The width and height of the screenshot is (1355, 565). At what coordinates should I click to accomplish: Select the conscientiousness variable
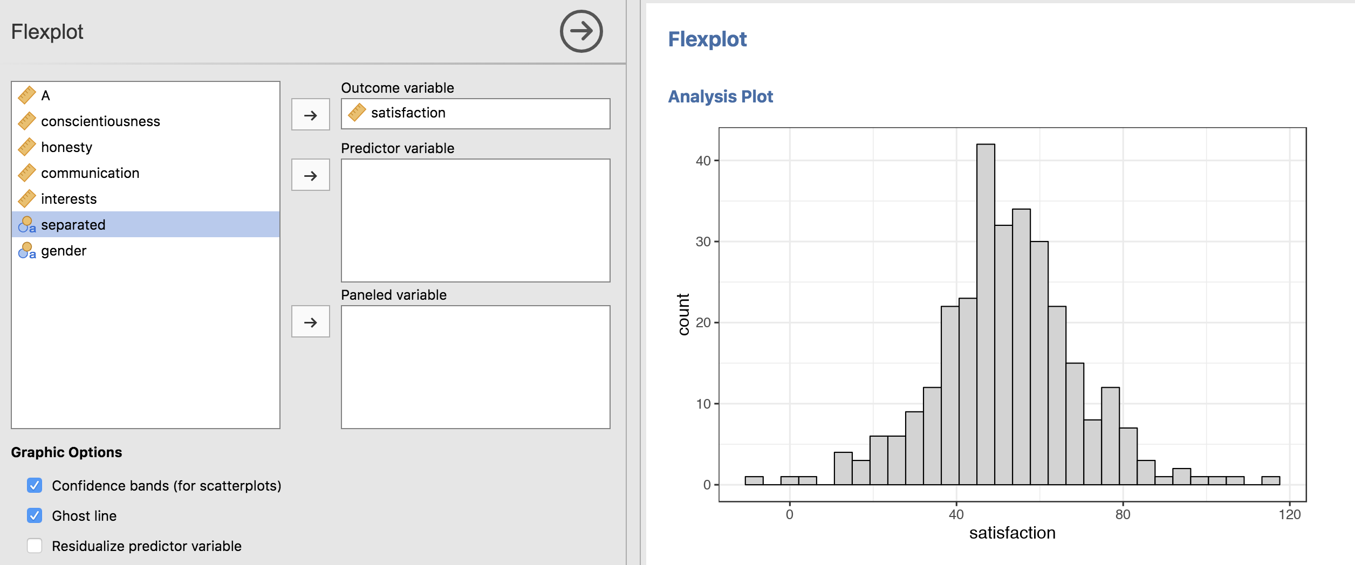[146, 121]
